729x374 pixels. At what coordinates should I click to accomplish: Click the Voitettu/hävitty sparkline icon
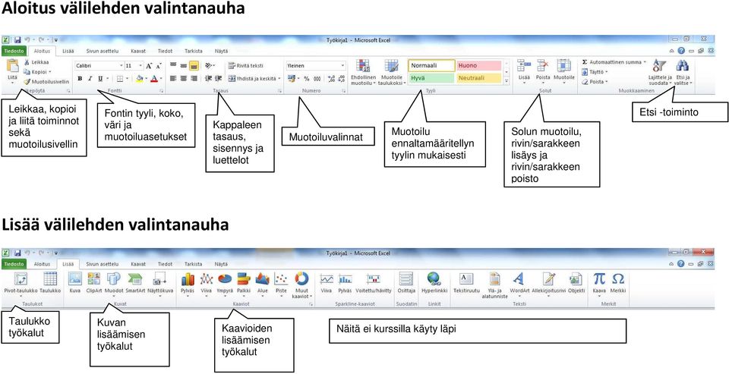tap(374, 278)
